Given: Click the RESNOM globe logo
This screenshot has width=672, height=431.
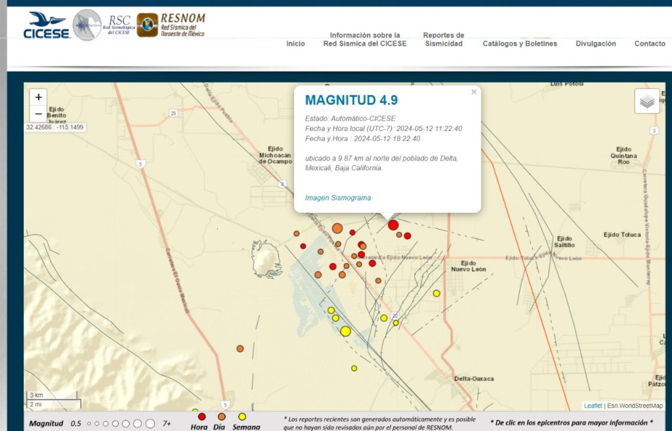Looking at the screenshot, I should pyautogui.click(x=148, y=25).
